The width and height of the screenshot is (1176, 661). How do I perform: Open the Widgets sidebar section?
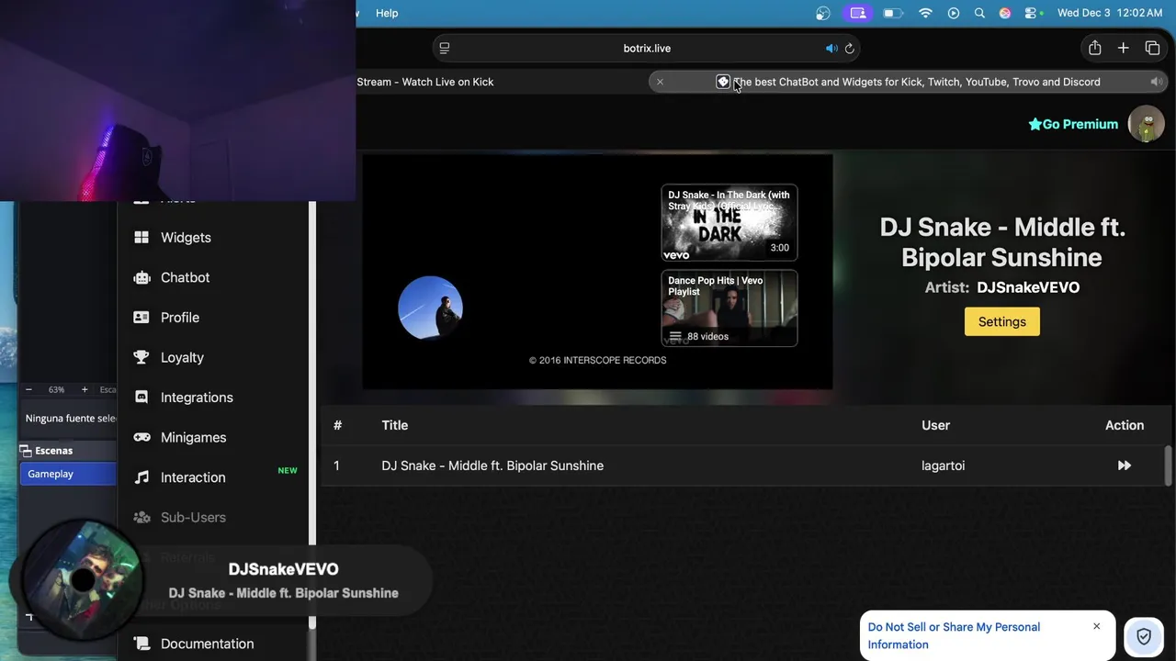pos(186,237)
